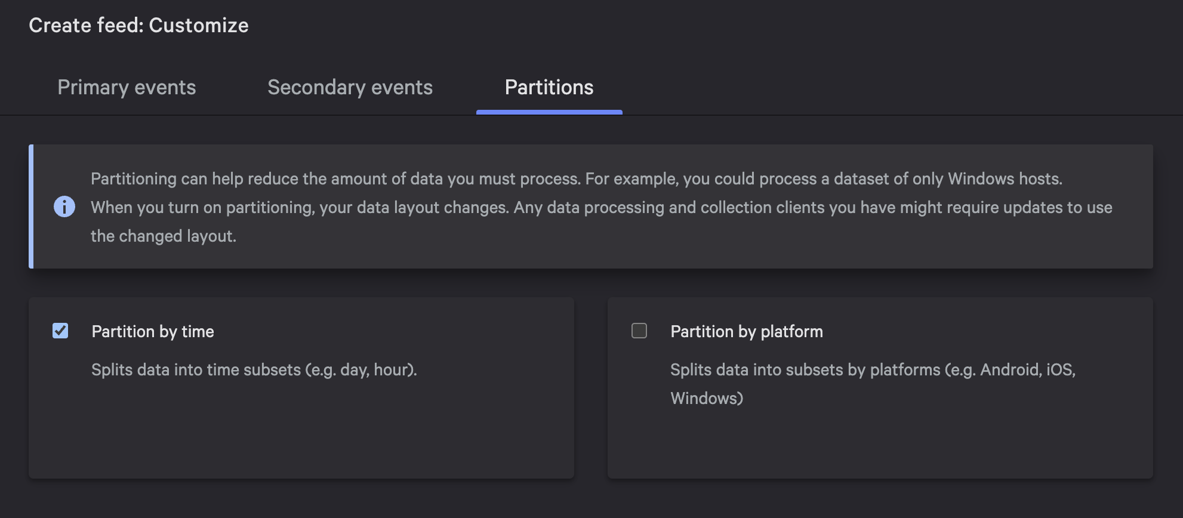Click "the changed layout." text in banner
The width and height of the screenshot is (1183, 518).
tap(164, 236)
